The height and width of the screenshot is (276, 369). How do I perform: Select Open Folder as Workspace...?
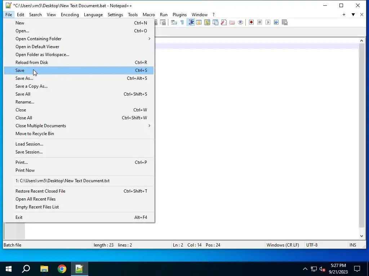(x=79, y=55)
